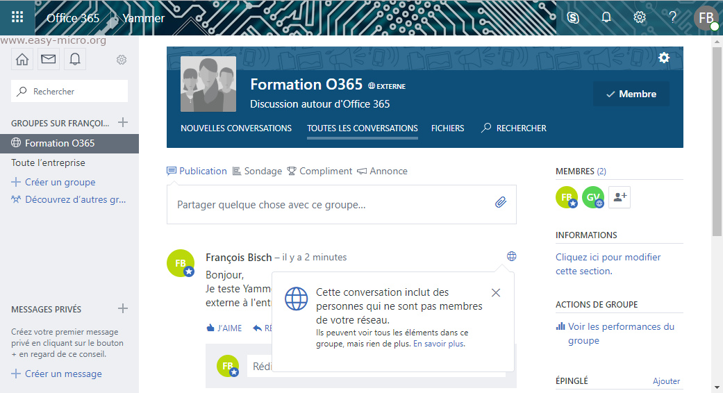
Task: Add a group with plus next to GROUPES
Action: tap(123, 123)
